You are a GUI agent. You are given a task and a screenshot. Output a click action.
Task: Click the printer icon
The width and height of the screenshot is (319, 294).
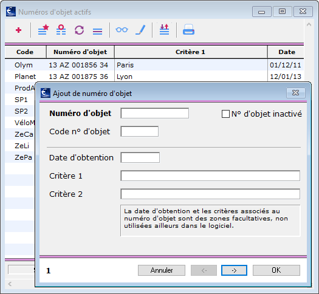[x=188, y=30]
